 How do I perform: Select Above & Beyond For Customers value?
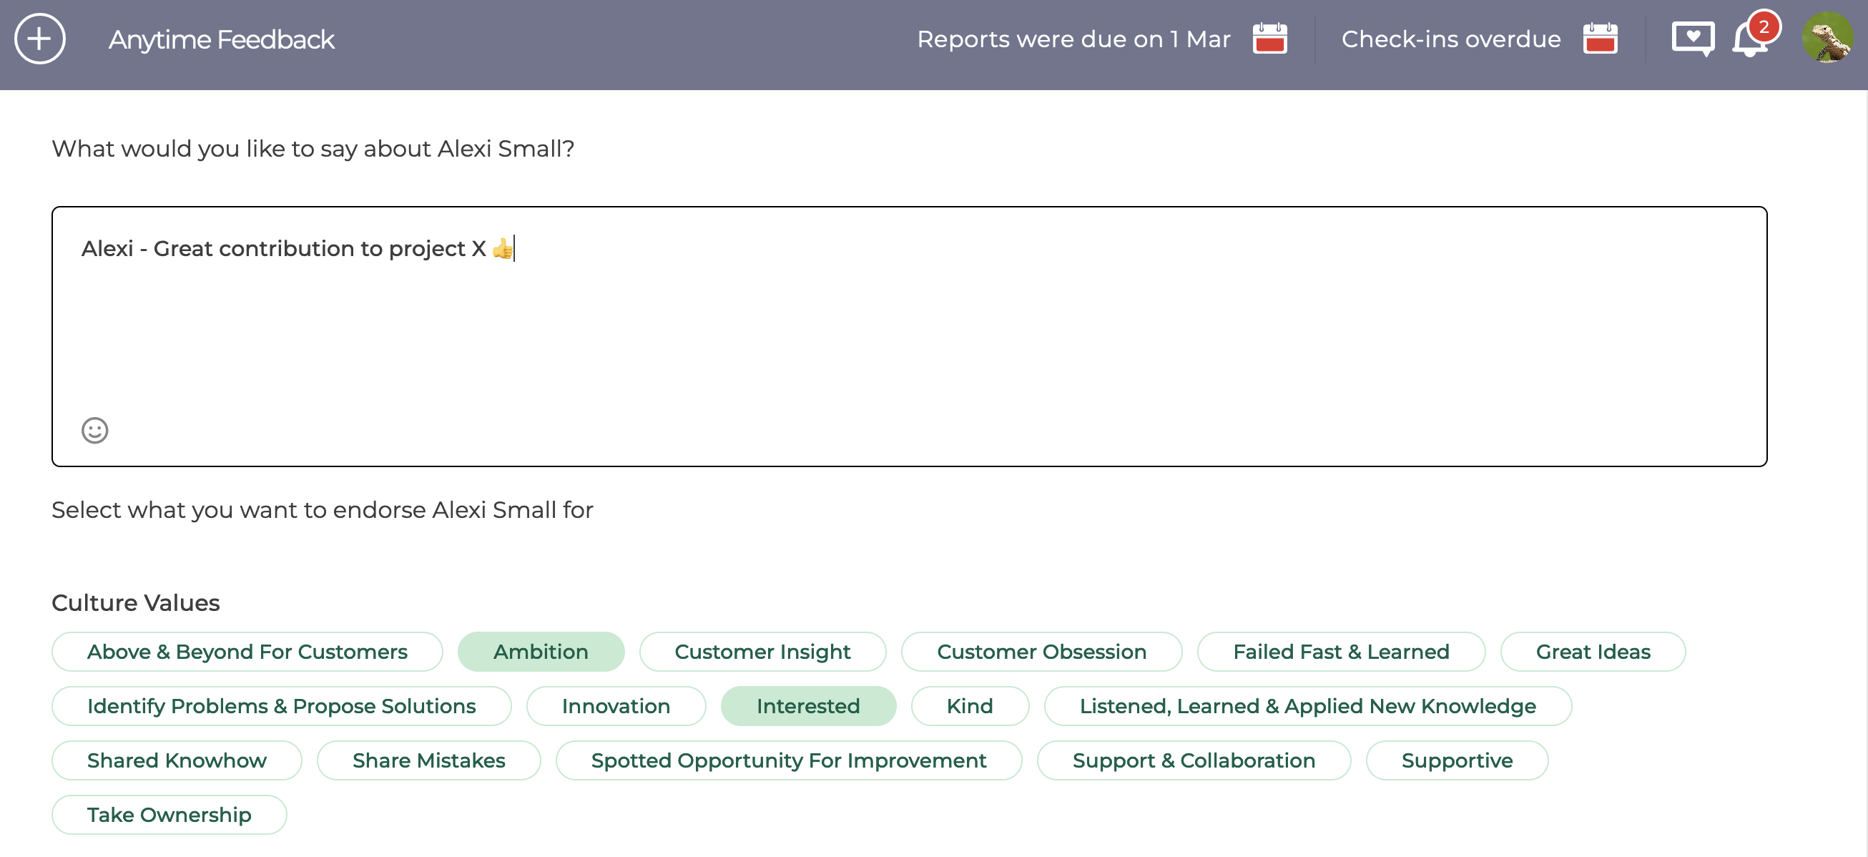tap(247, 652)
